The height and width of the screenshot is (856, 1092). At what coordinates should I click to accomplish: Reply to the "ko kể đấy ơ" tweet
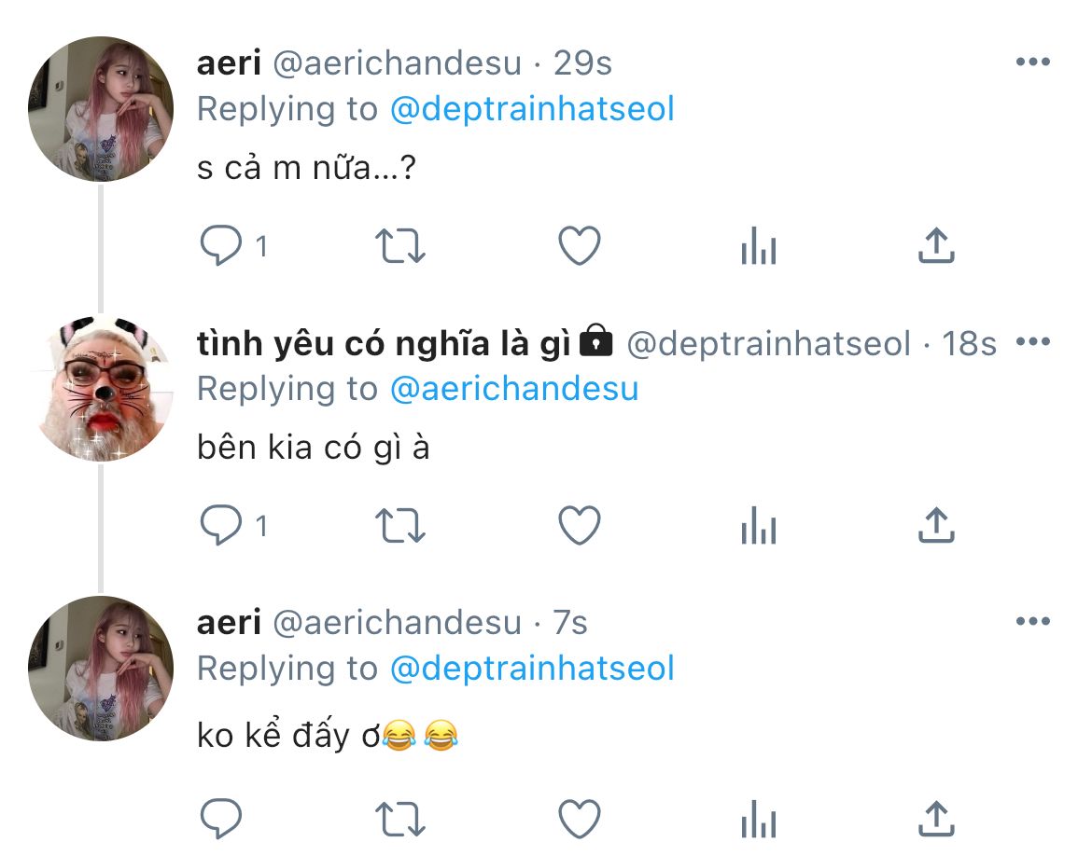pos(222,820)
